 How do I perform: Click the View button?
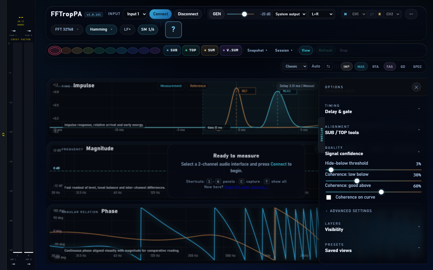[306, 50]
